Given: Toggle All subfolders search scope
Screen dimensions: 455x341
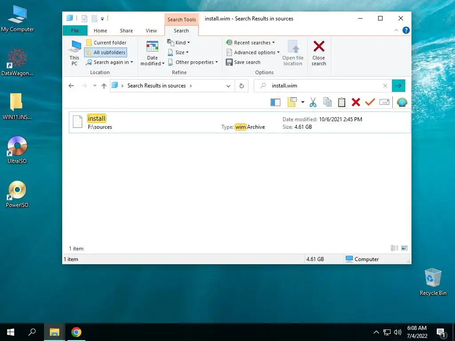Looking at the screenshot, I should 106,52.
